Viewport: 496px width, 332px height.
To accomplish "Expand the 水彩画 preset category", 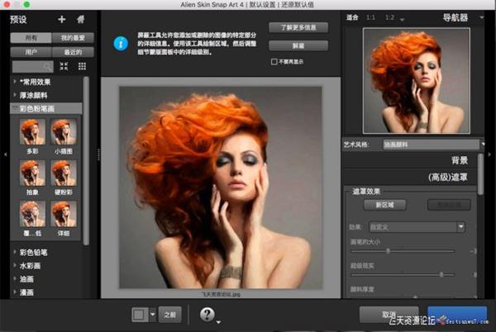I will pyautogui.click(x=30, y=265).
